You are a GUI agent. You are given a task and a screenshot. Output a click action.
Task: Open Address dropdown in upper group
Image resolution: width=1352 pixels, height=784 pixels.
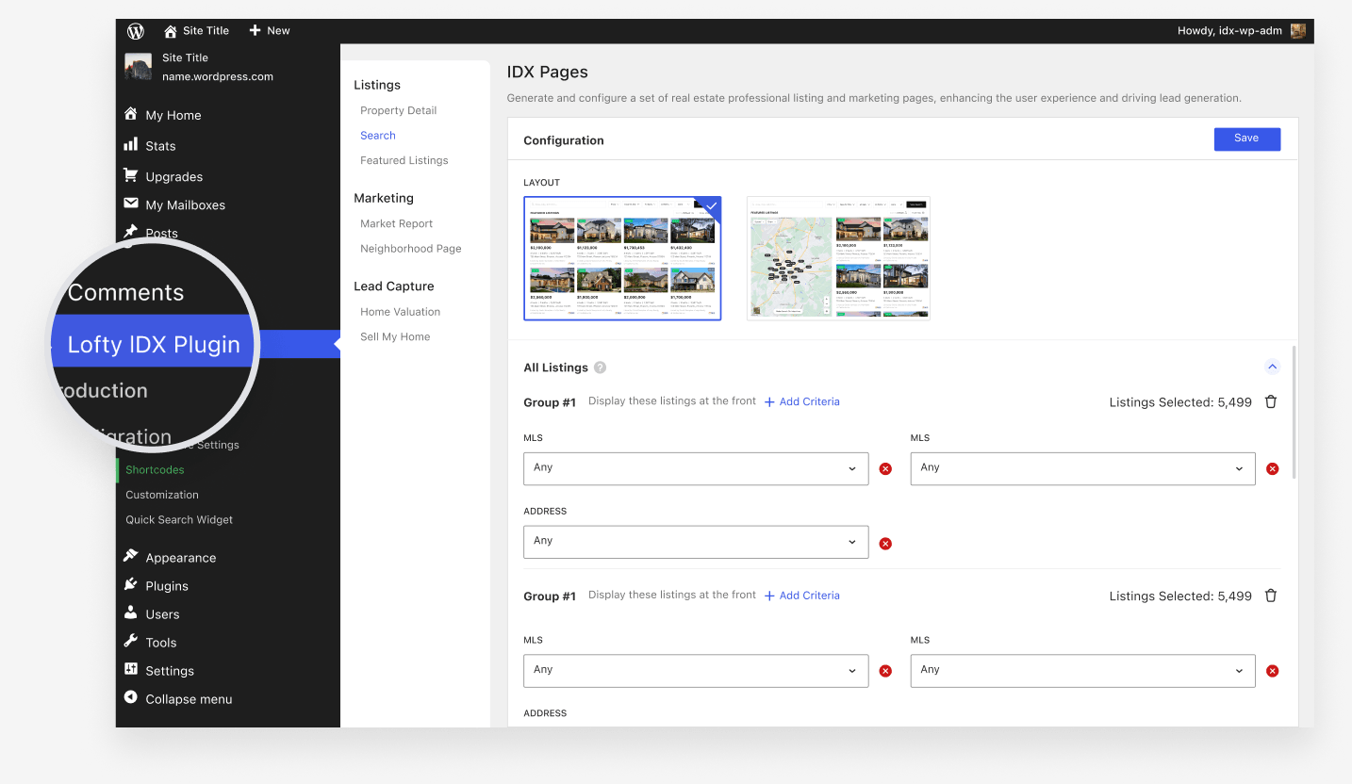pyautogui.click(x=696, y=542)
